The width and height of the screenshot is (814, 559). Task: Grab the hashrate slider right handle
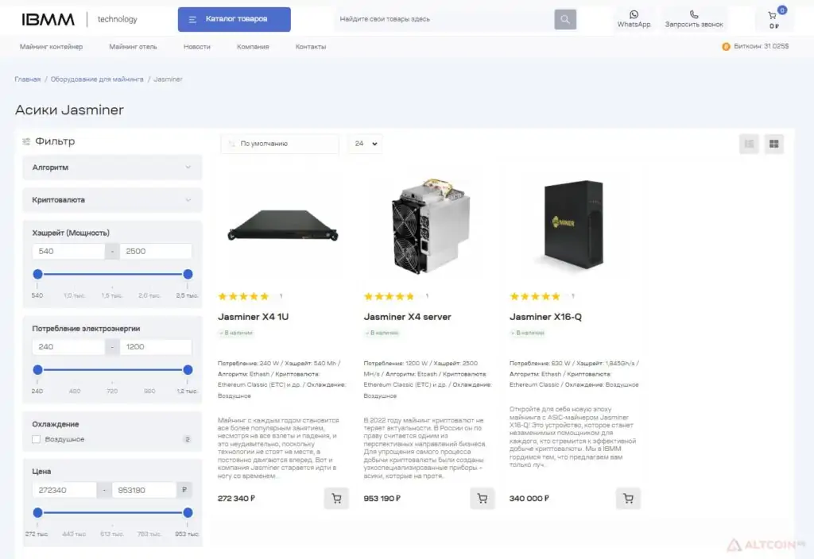pyautogui.click(x=188, y=274)
